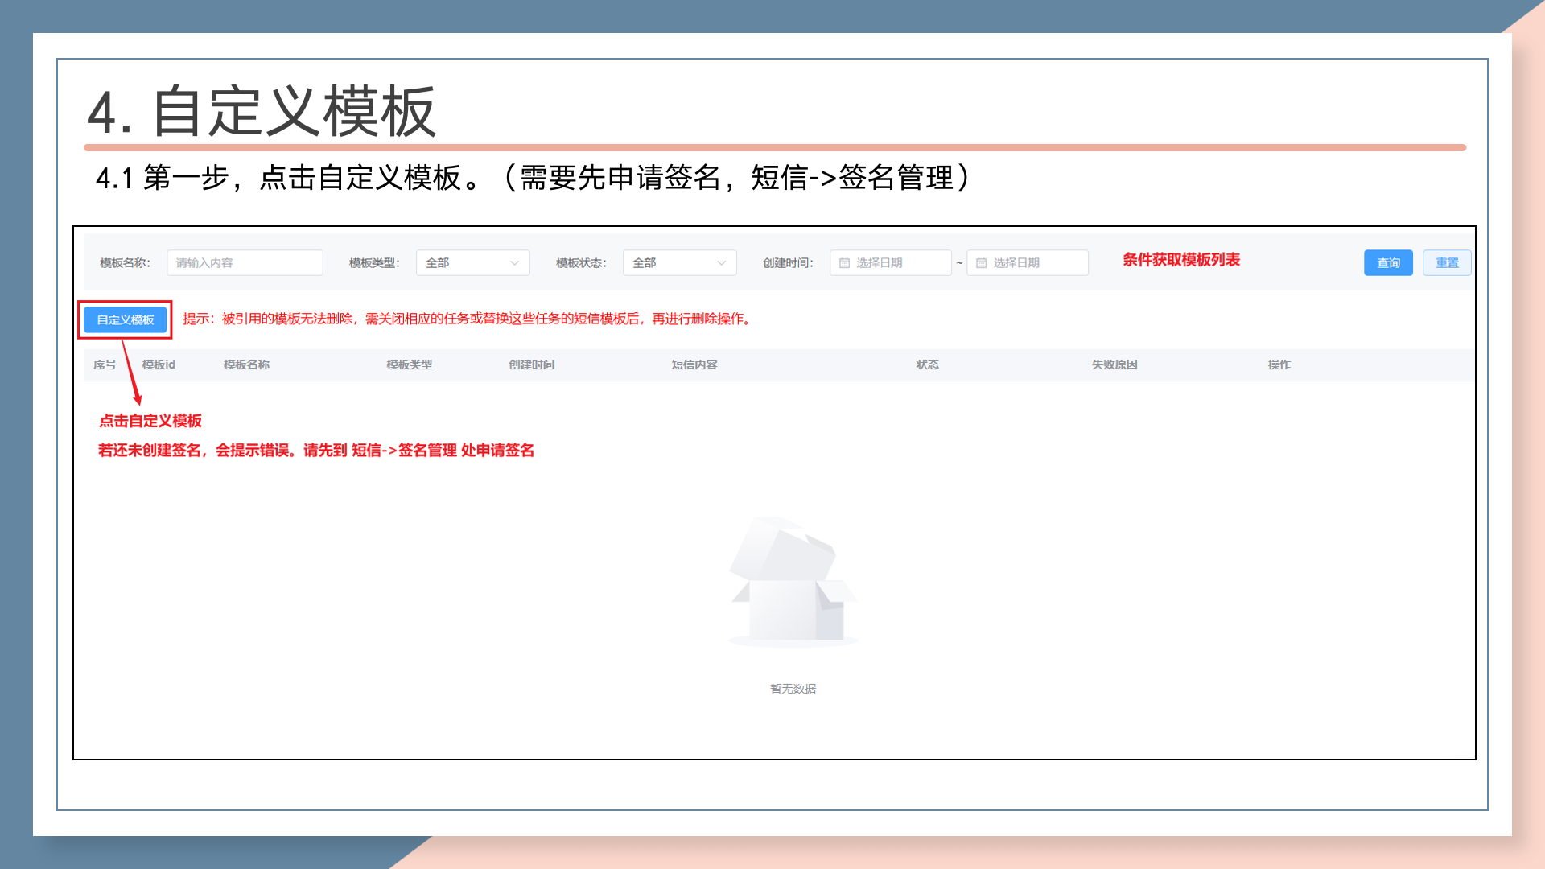This screenshot has width=1545, height=869.
Task: Click the 操作 column header
Action: point(1279,364)
